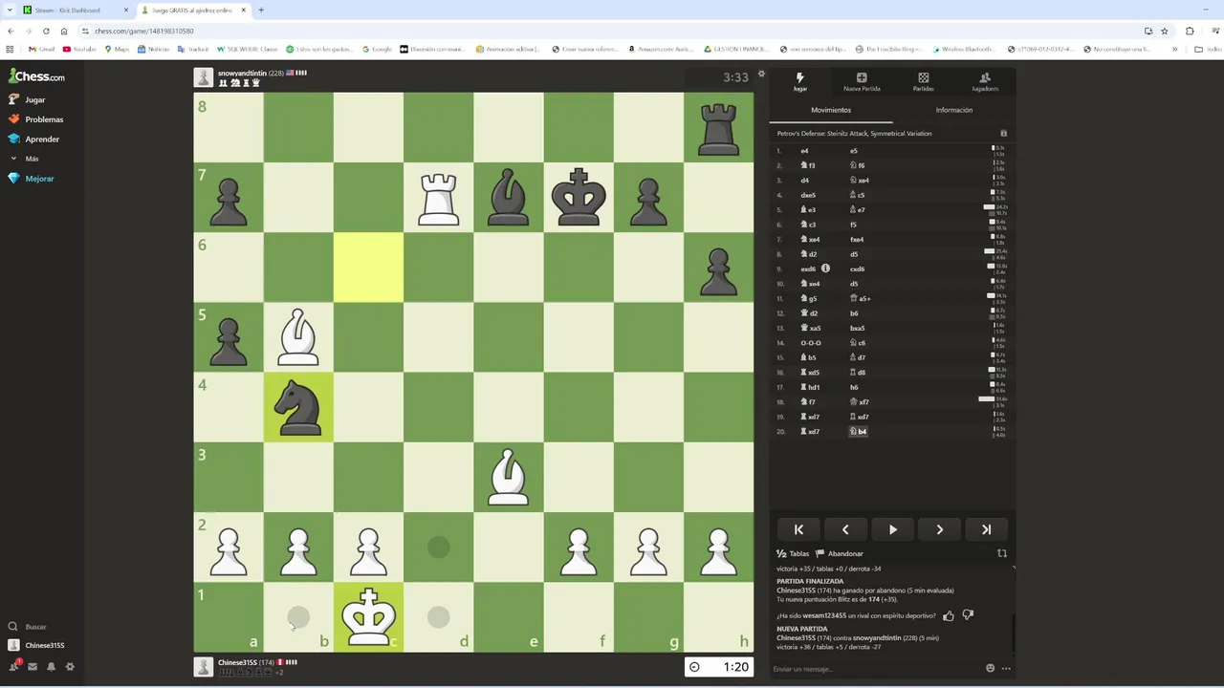Expand the Más sidebar section
Screen dimensions: 1224x688
tap(25, 159)
